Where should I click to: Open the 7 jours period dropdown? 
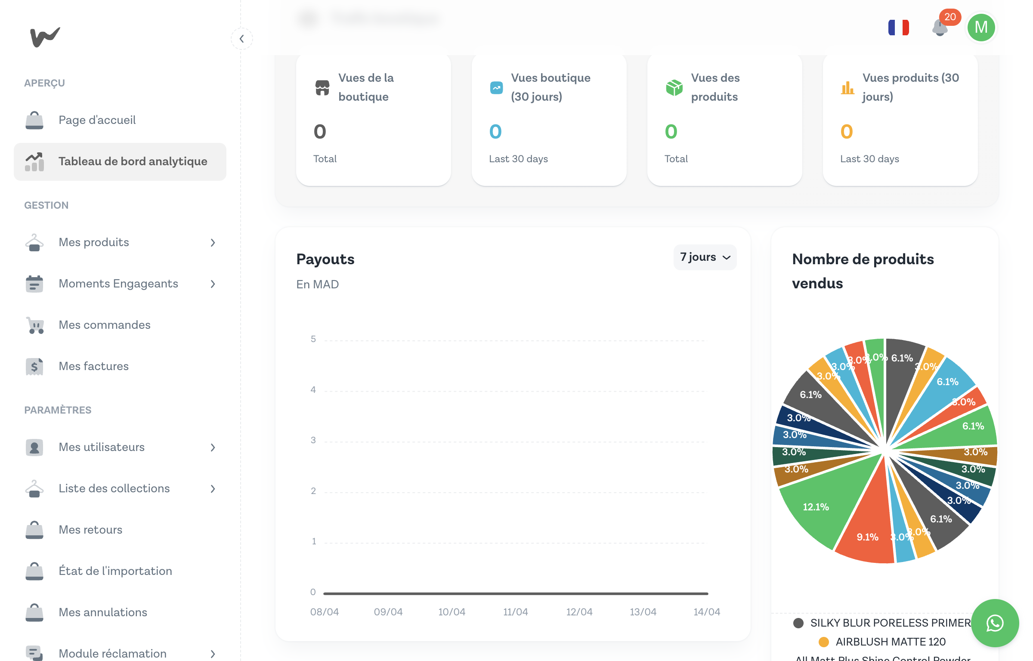(x=705, y=257)
